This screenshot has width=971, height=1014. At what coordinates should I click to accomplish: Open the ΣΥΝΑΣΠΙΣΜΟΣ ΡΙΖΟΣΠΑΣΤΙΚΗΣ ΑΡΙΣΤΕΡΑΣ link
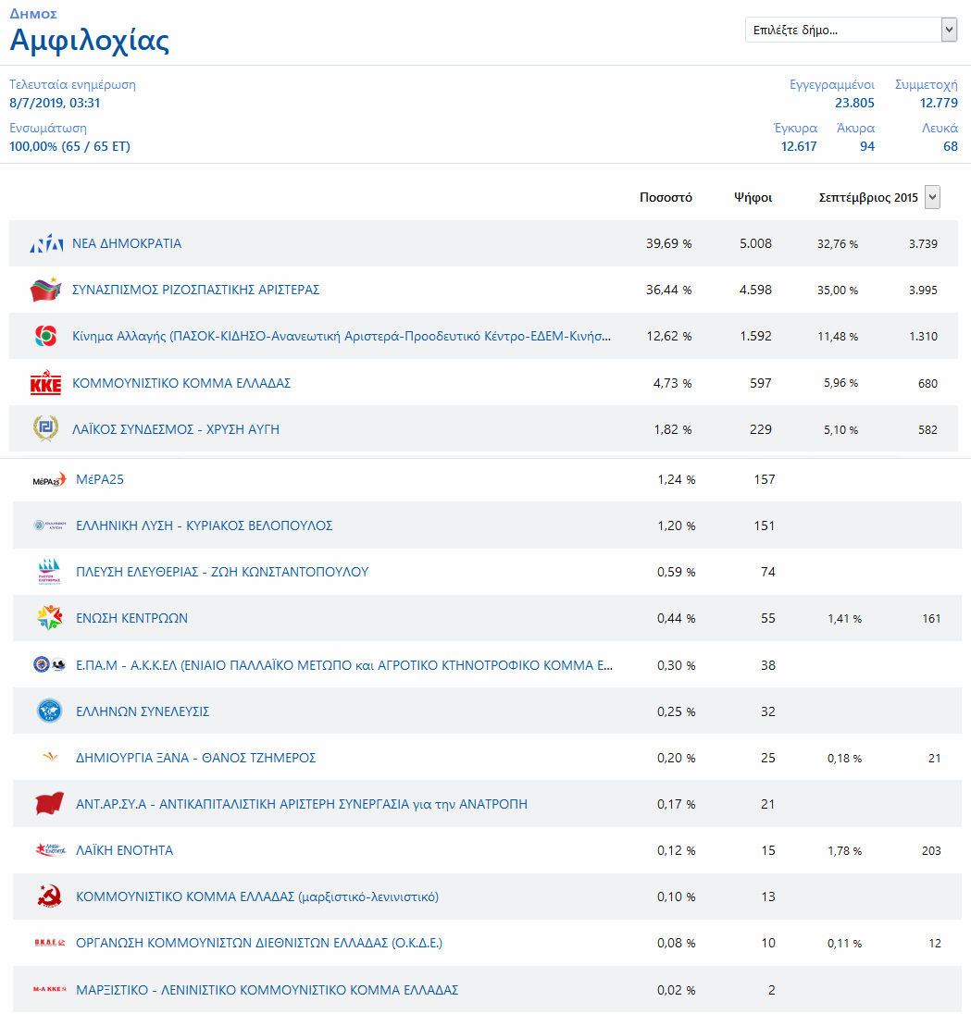[x=196, y=290]
